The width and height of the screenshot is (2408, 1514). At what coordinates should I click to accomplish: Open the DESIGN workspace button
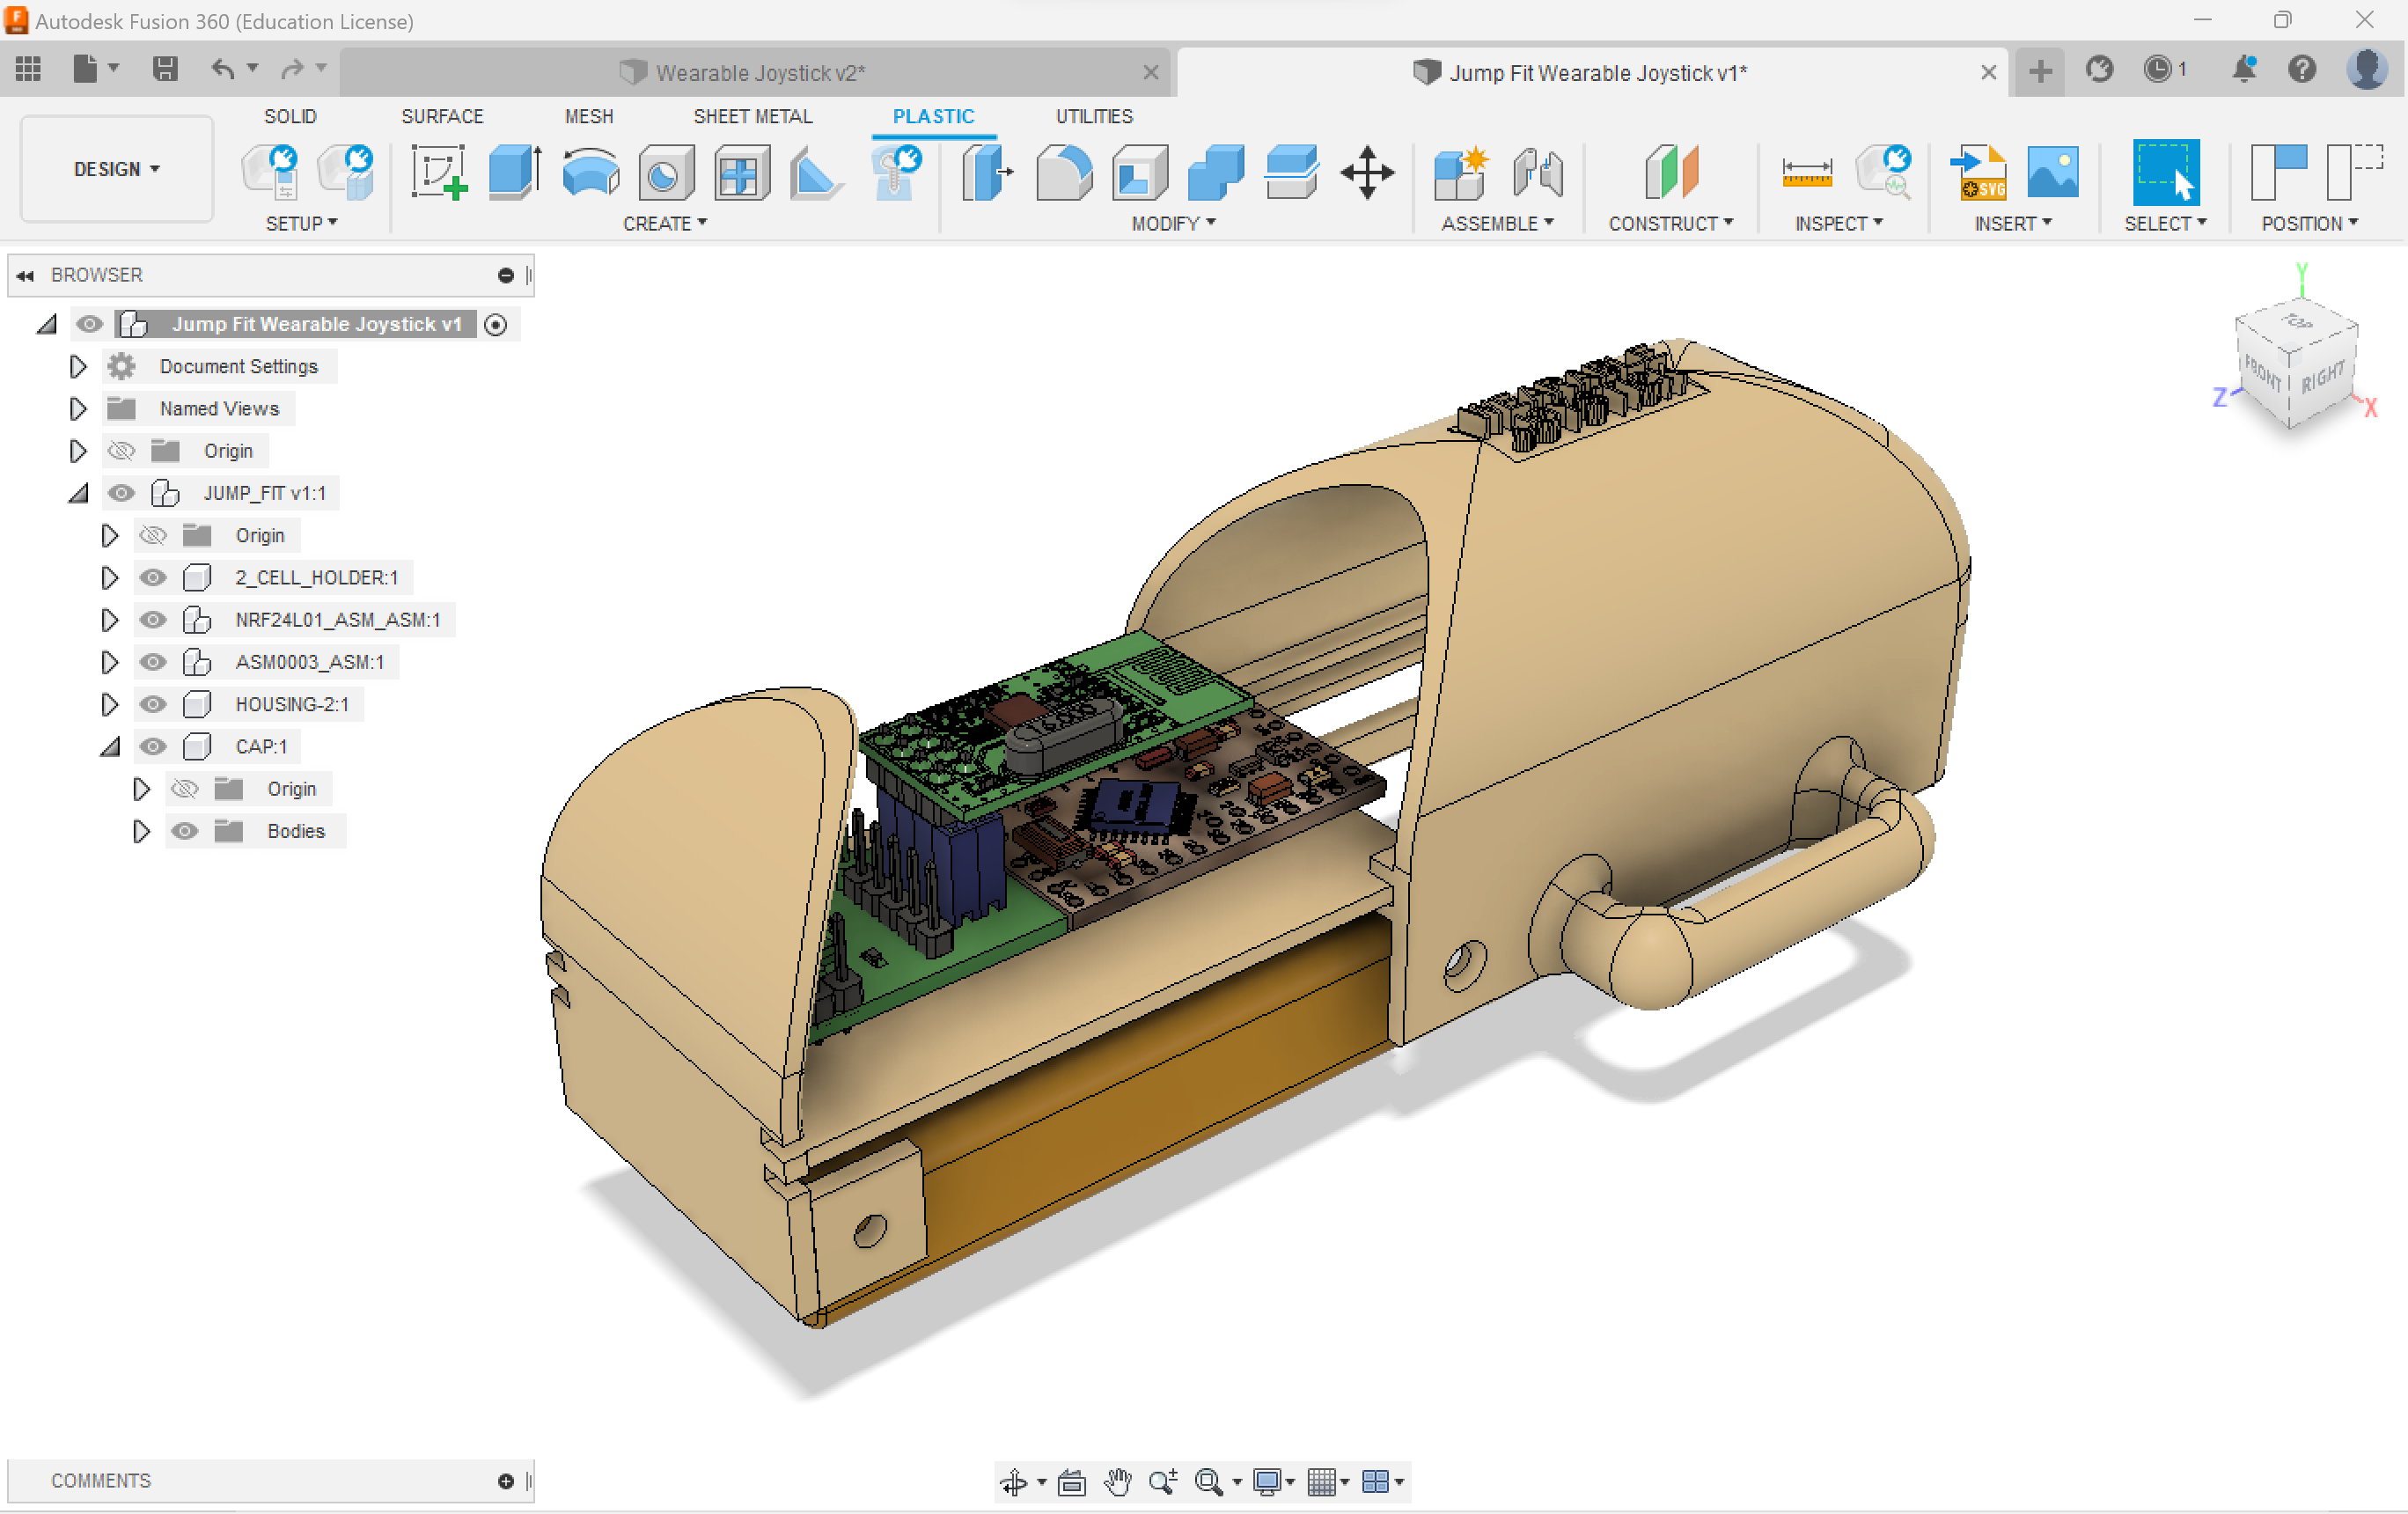coord(116,169)
